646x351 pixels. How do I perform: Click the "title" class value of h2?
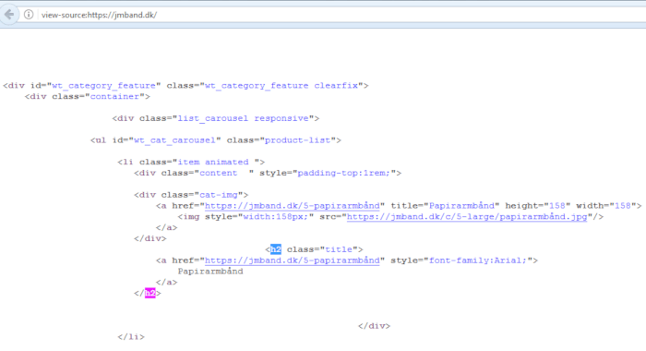point(339,249)
